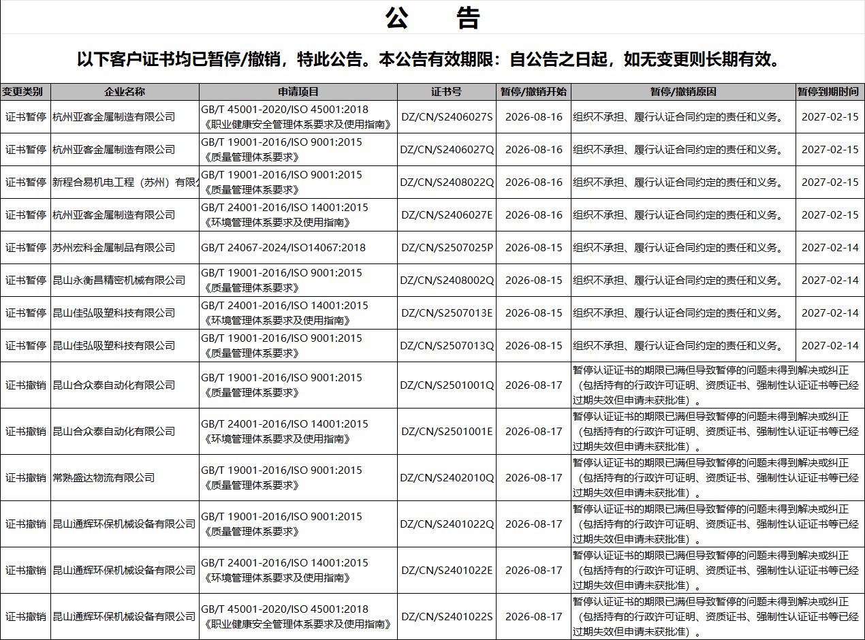Click the 暂停/撤销开始 column header
Image resolution: width=865 pixels, height=640 pixels.
coord(533,92)
